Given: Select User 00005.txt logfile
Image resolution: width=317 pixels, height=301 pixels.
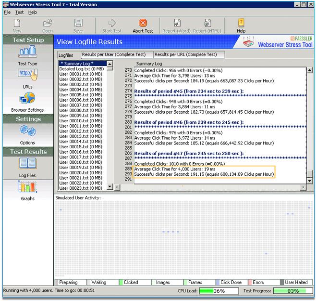Looking at the screenshot, I should (83, 95).
